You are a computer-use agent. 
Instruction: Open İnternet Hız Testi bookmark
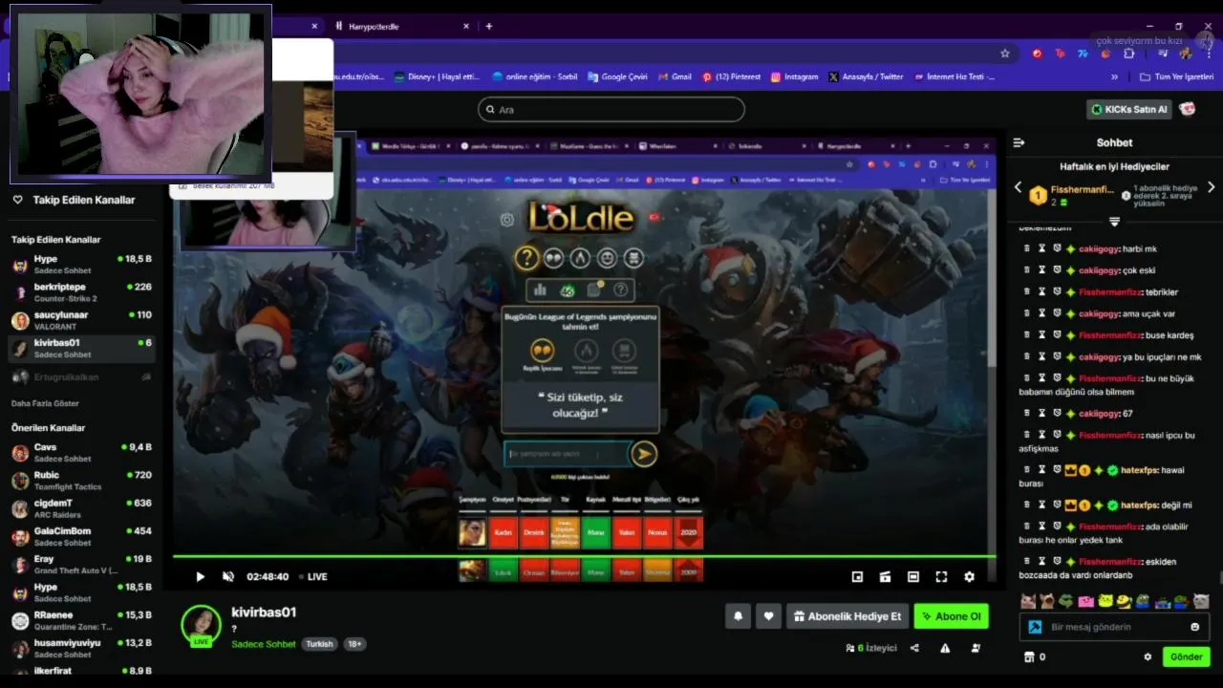(x=955, y=76)
